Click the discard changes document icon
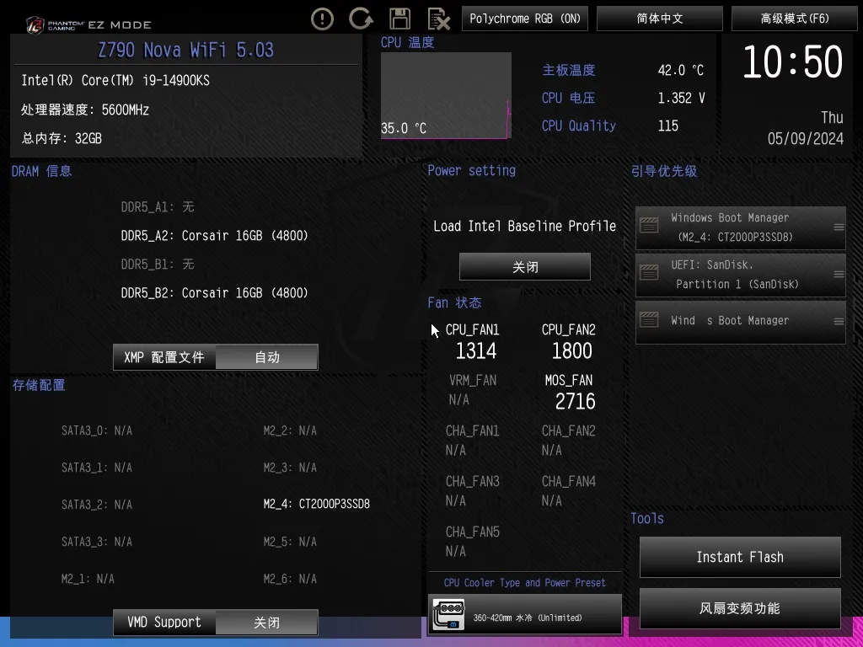The width and height of the screenshot is (863, 647). 438,19
